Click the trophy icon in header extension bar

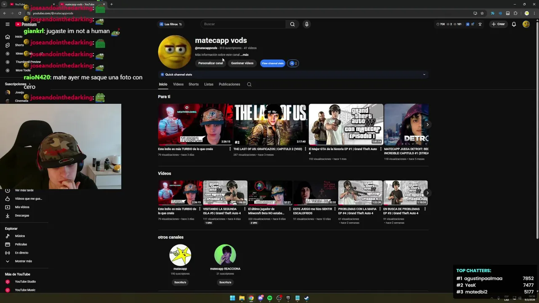480,24
